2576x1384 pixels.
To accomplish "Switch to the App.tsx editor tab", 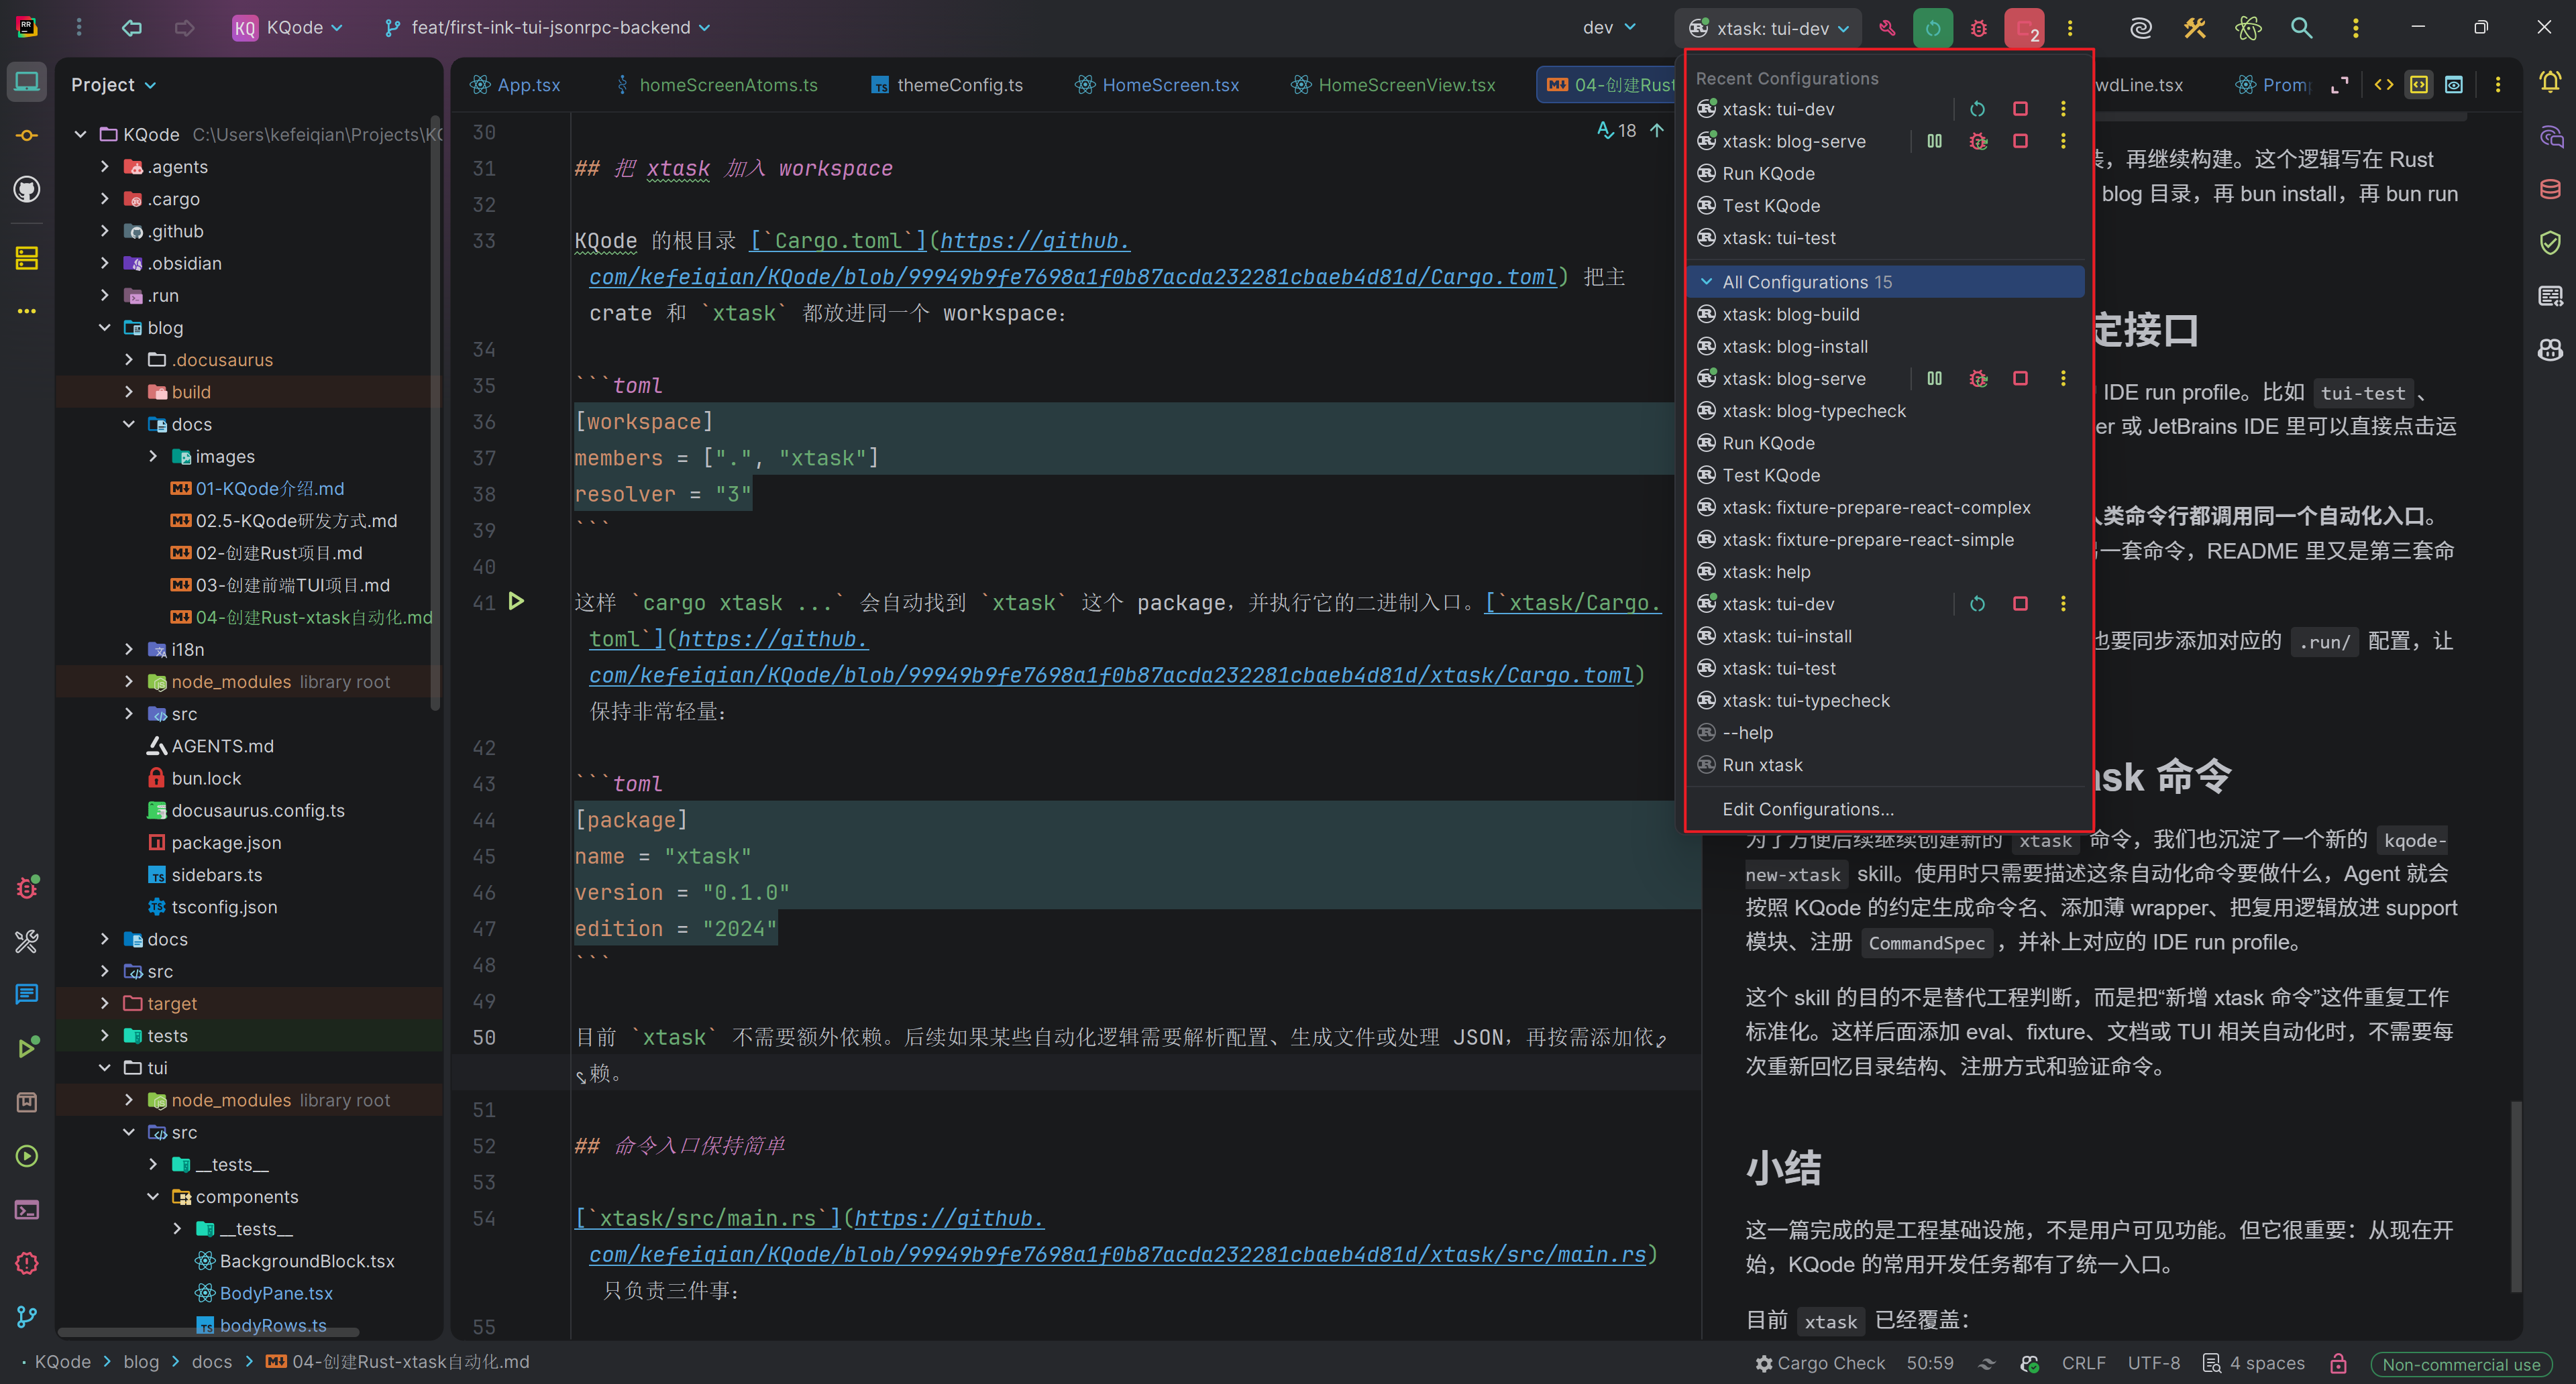I will 516,85.
